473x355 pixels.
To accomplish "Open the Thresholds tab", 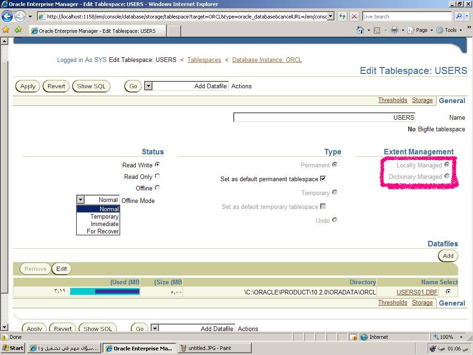I will (x=392, y=100).
